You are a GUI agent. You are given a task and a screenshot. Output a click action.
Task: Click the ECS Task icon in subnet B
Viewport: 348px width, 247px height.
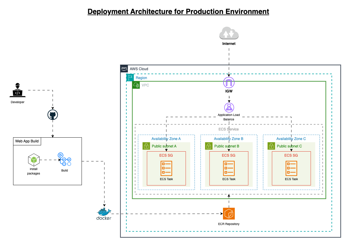click(229, 168)
